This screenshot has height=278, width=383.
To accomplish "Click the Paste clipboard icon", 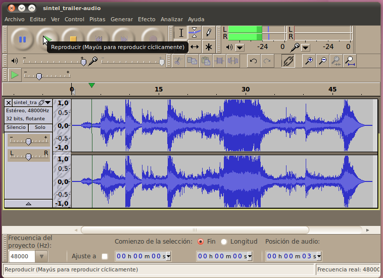I will pyautogui.click(x=206, y=61).
